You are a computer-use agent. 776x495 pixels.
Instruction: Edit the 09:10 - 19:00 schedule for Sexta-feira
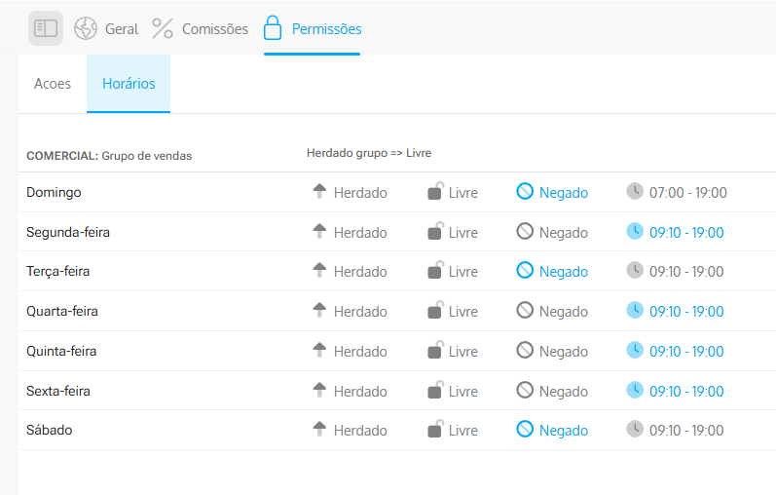coord(686,392)
